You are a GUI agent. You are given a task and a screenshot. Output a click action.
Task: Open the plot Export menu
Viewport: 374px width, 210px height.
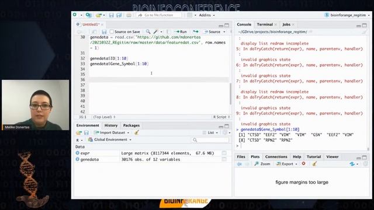pyautogui.click(x=286, y=164)
